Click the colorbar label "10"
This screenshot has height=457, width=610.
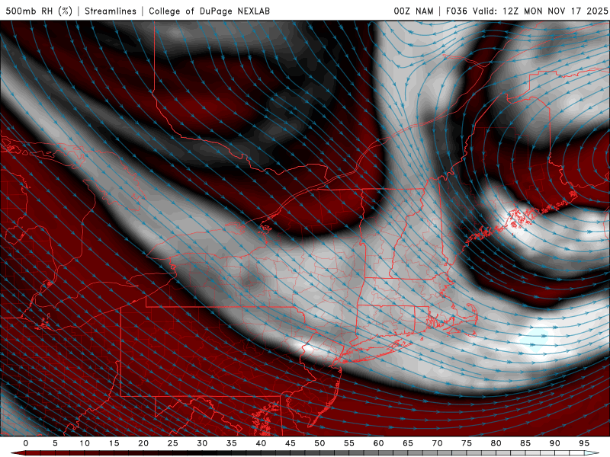coord(85,443)
